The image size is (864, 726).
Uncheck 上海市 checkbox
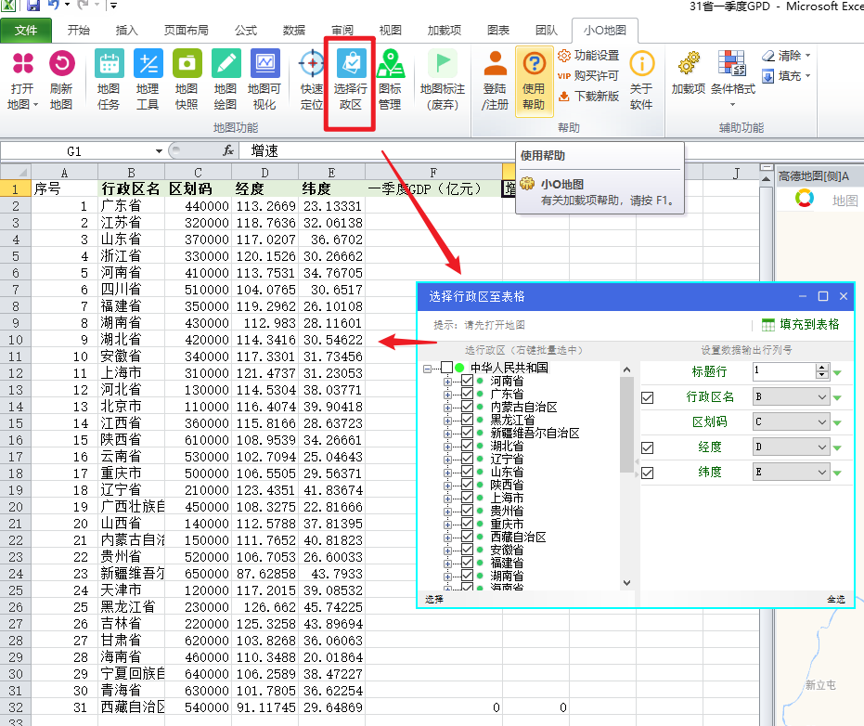pos(468,498)
